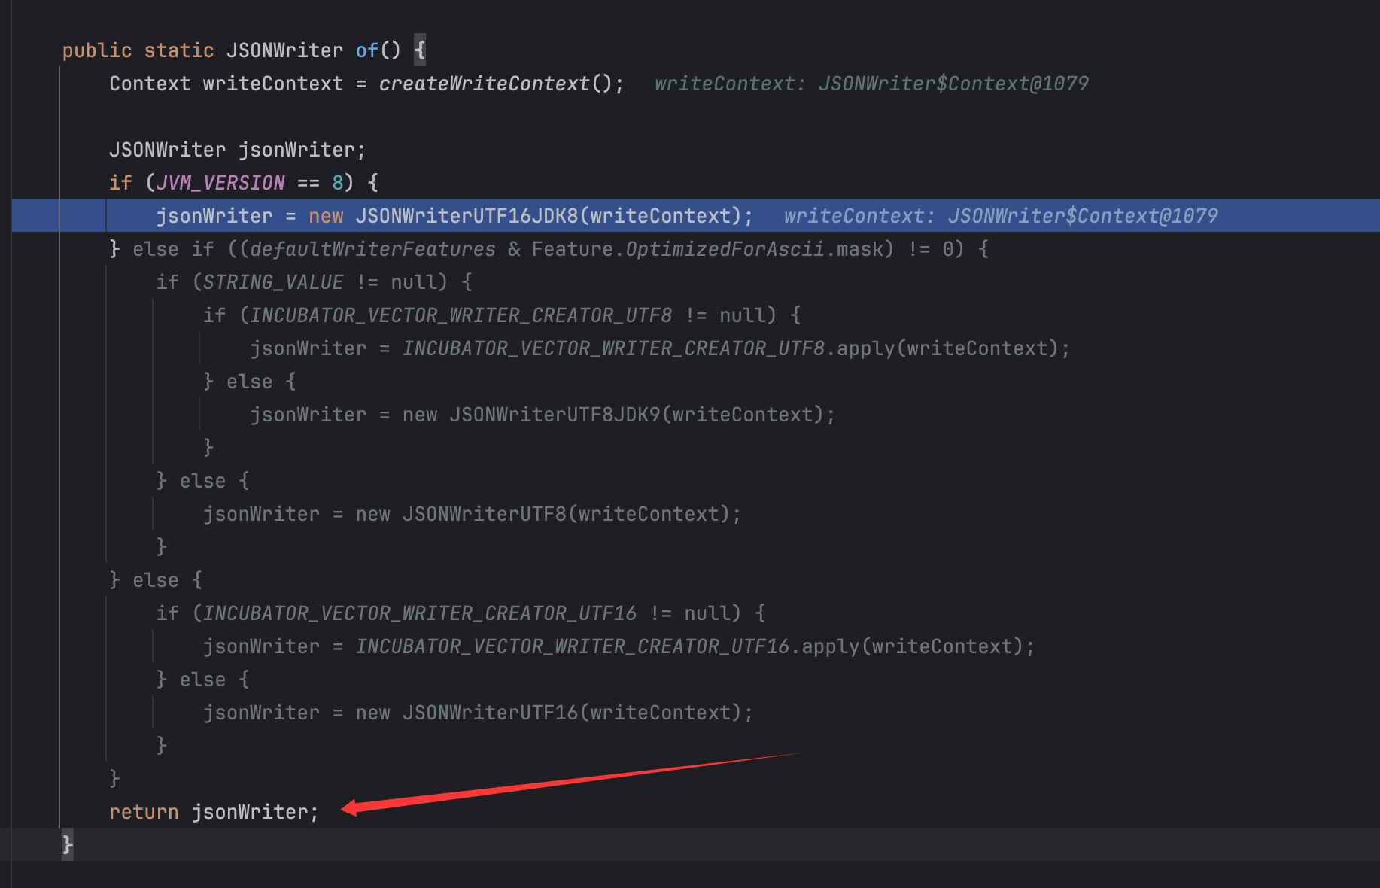The image size is (1380, 888).
Task: Click the inline debug hint beside createWriteContext()
Action: (x=871, y=84)
